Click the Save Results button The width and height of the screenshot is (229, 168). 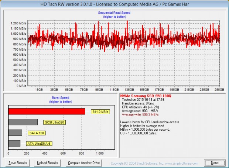(x=18, y=163)
